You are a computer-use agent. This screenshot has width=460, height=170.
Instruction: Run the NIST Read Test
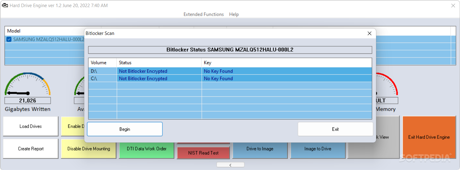pyautogui.click(x=203, y=153)
